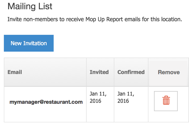Select the Remove column header
Image resolution: width=189 pixels, height=128 pixels.
click(169, 72)
